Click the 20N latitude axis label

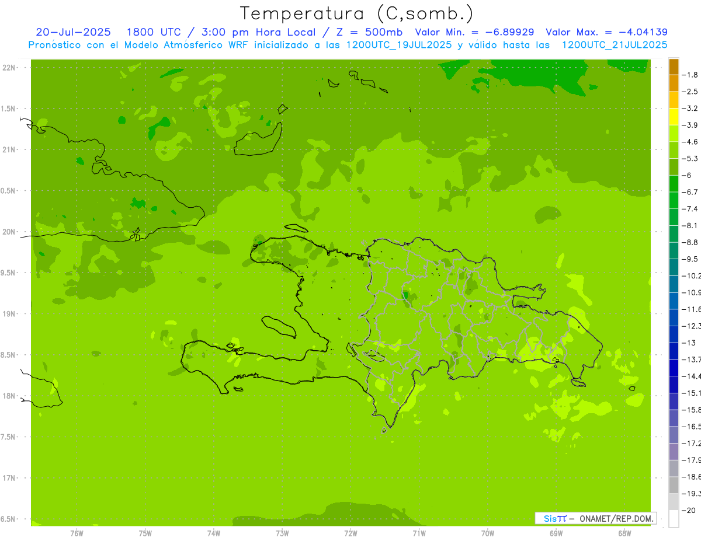point(9,232)
